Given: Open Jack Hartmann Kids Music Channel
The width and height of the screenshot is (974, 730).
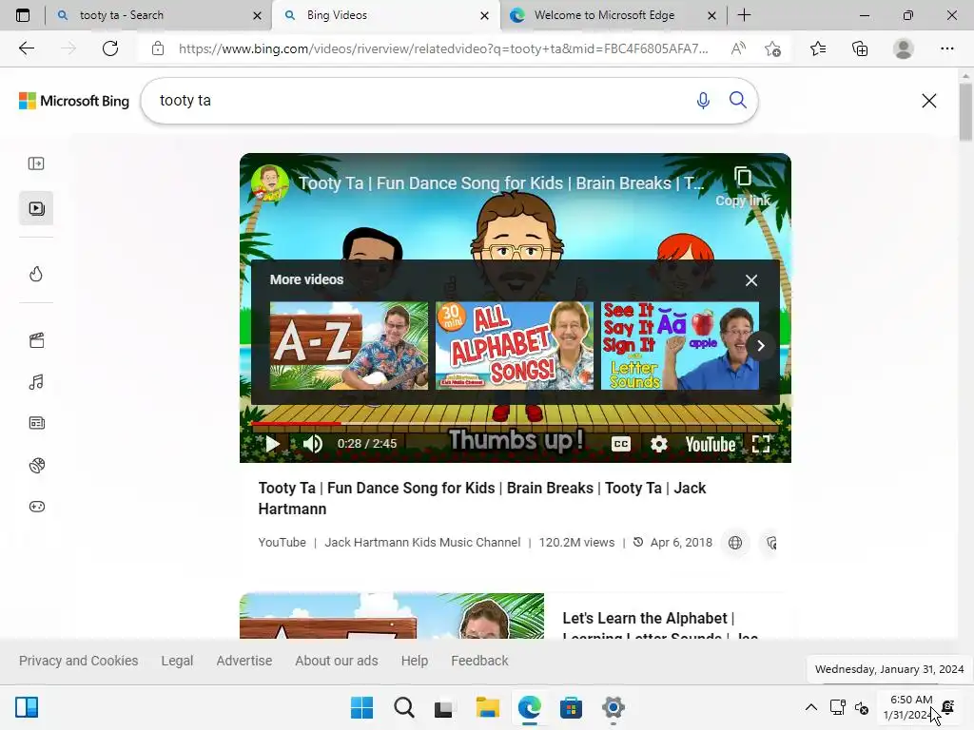Looking at the screenshot, I should [422, 543].
